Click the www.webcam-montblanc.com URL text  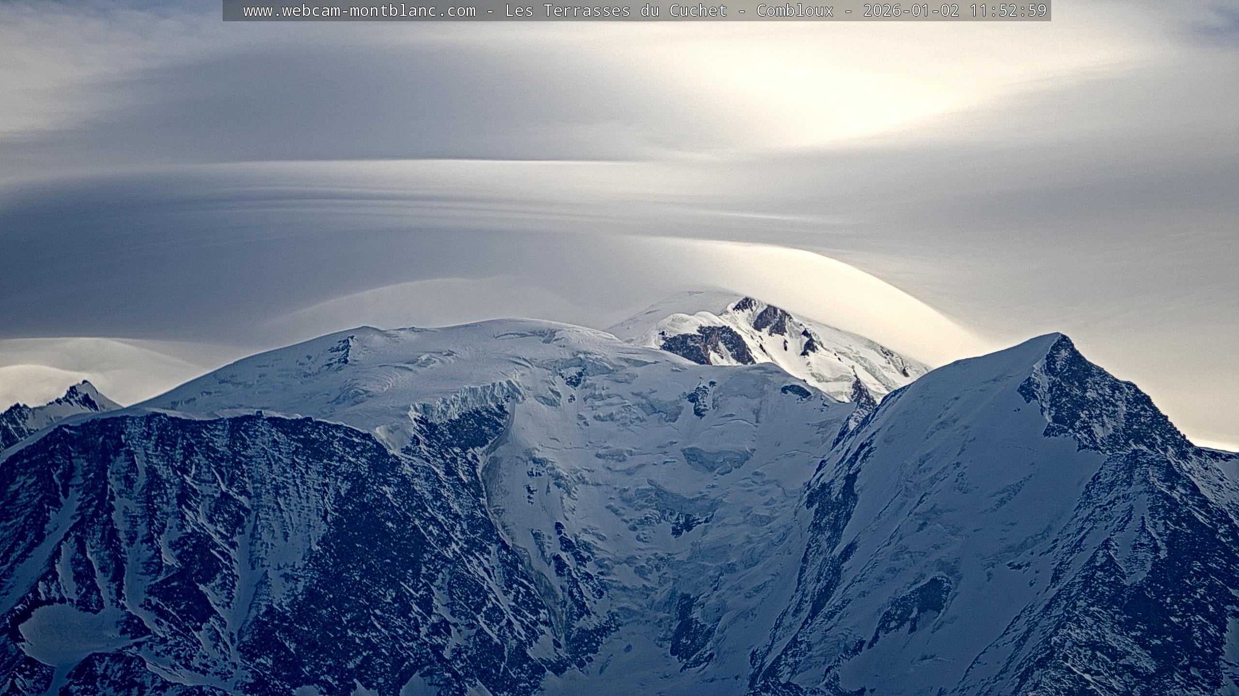[359, 11]
